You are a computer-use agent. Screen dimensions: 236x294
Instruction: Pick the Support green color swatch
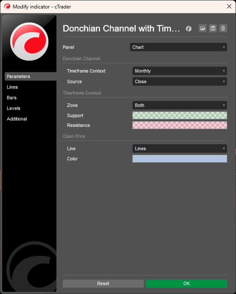pyautogui.click(x=180, y=116)
